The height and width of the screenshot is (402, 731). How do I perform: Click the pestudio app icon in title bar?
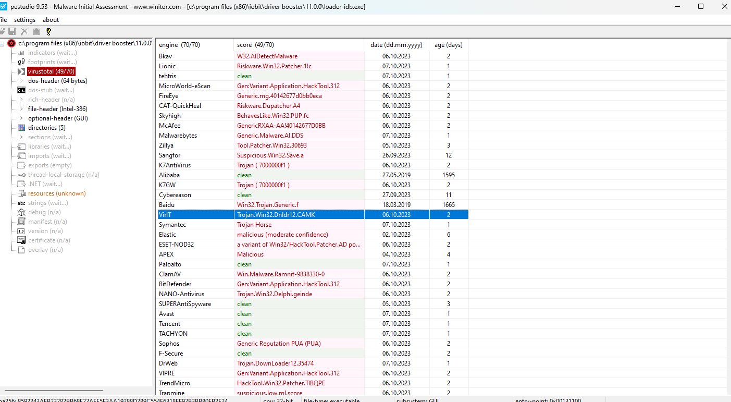pyautogui.click(x=3, y=7)
